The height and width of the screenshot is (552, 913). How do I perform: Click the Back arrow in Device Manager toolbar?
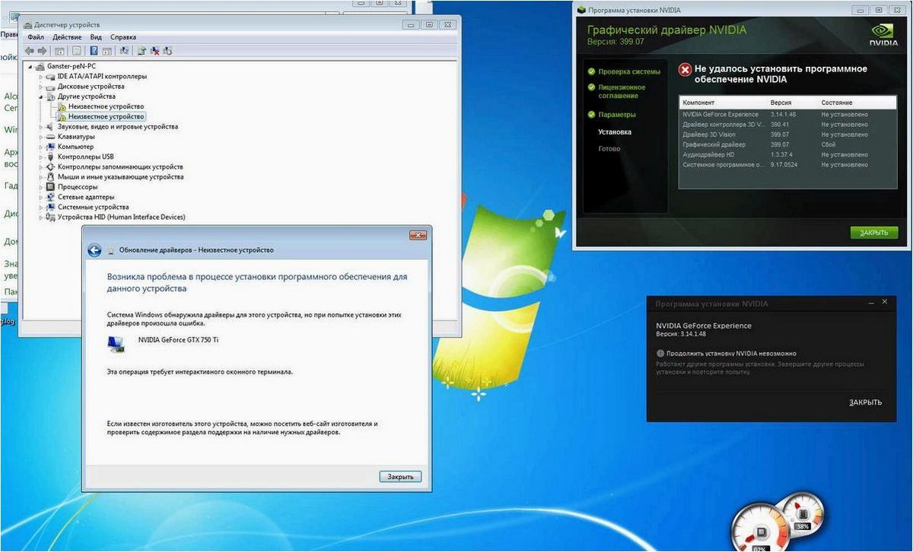[x=30, y=51]
